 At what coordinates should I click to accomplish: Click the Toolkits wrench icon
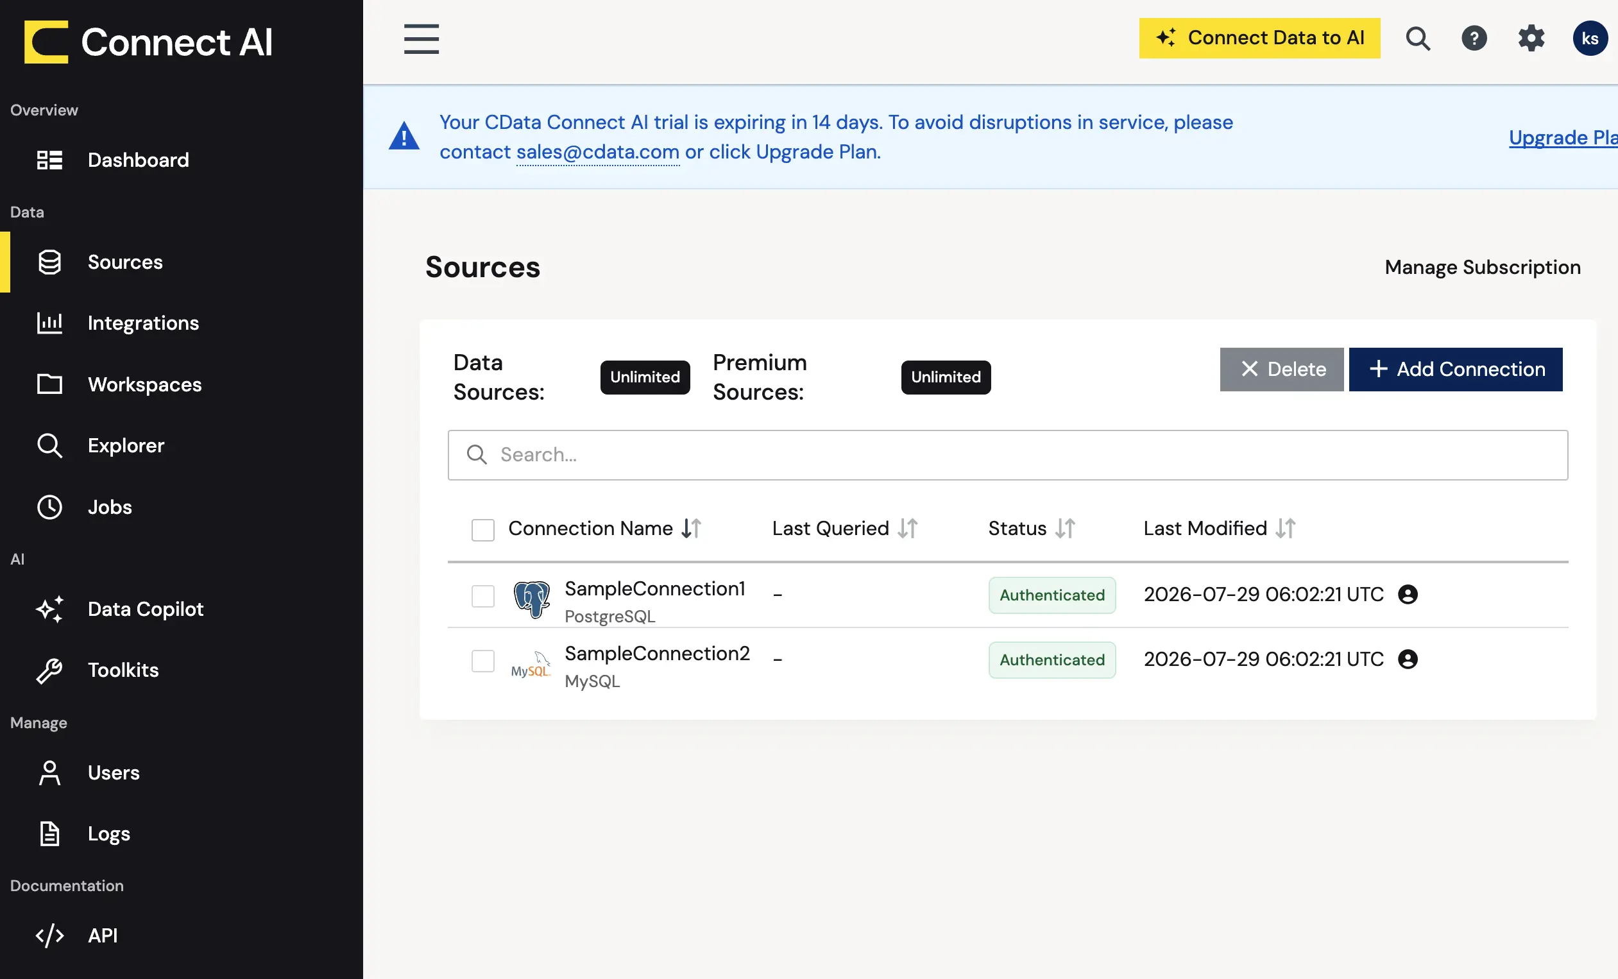click(49, 670)
